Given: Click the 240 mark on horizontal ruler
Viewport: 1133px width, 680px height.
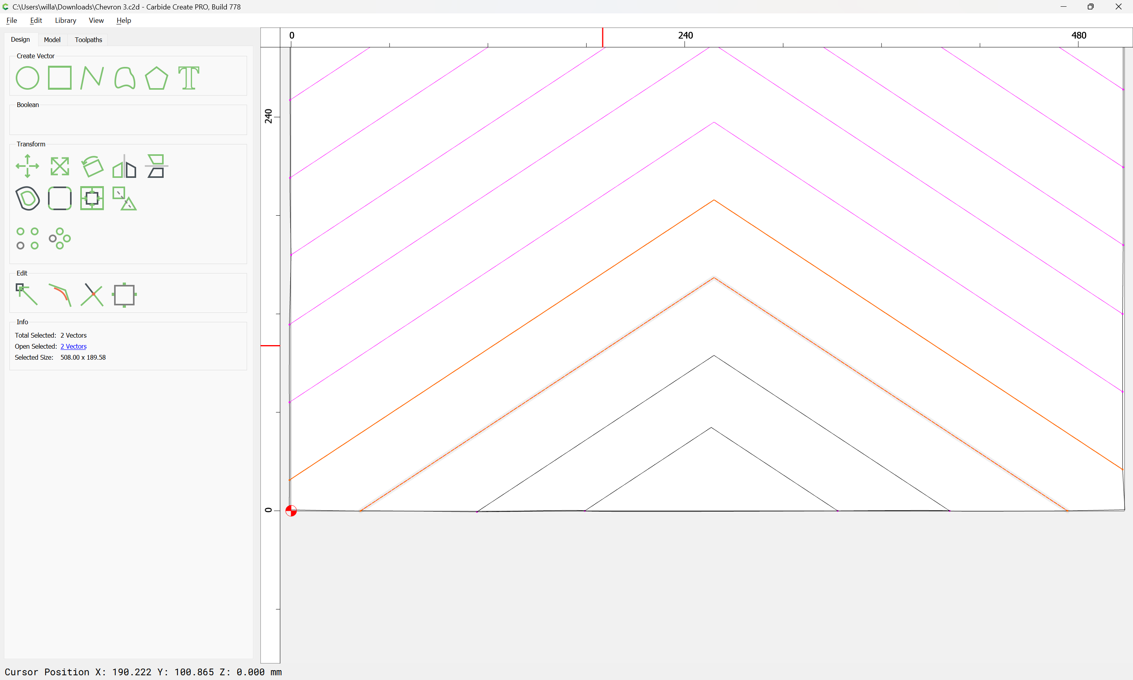Looking at the screenshot, I should tap(685, 35).
